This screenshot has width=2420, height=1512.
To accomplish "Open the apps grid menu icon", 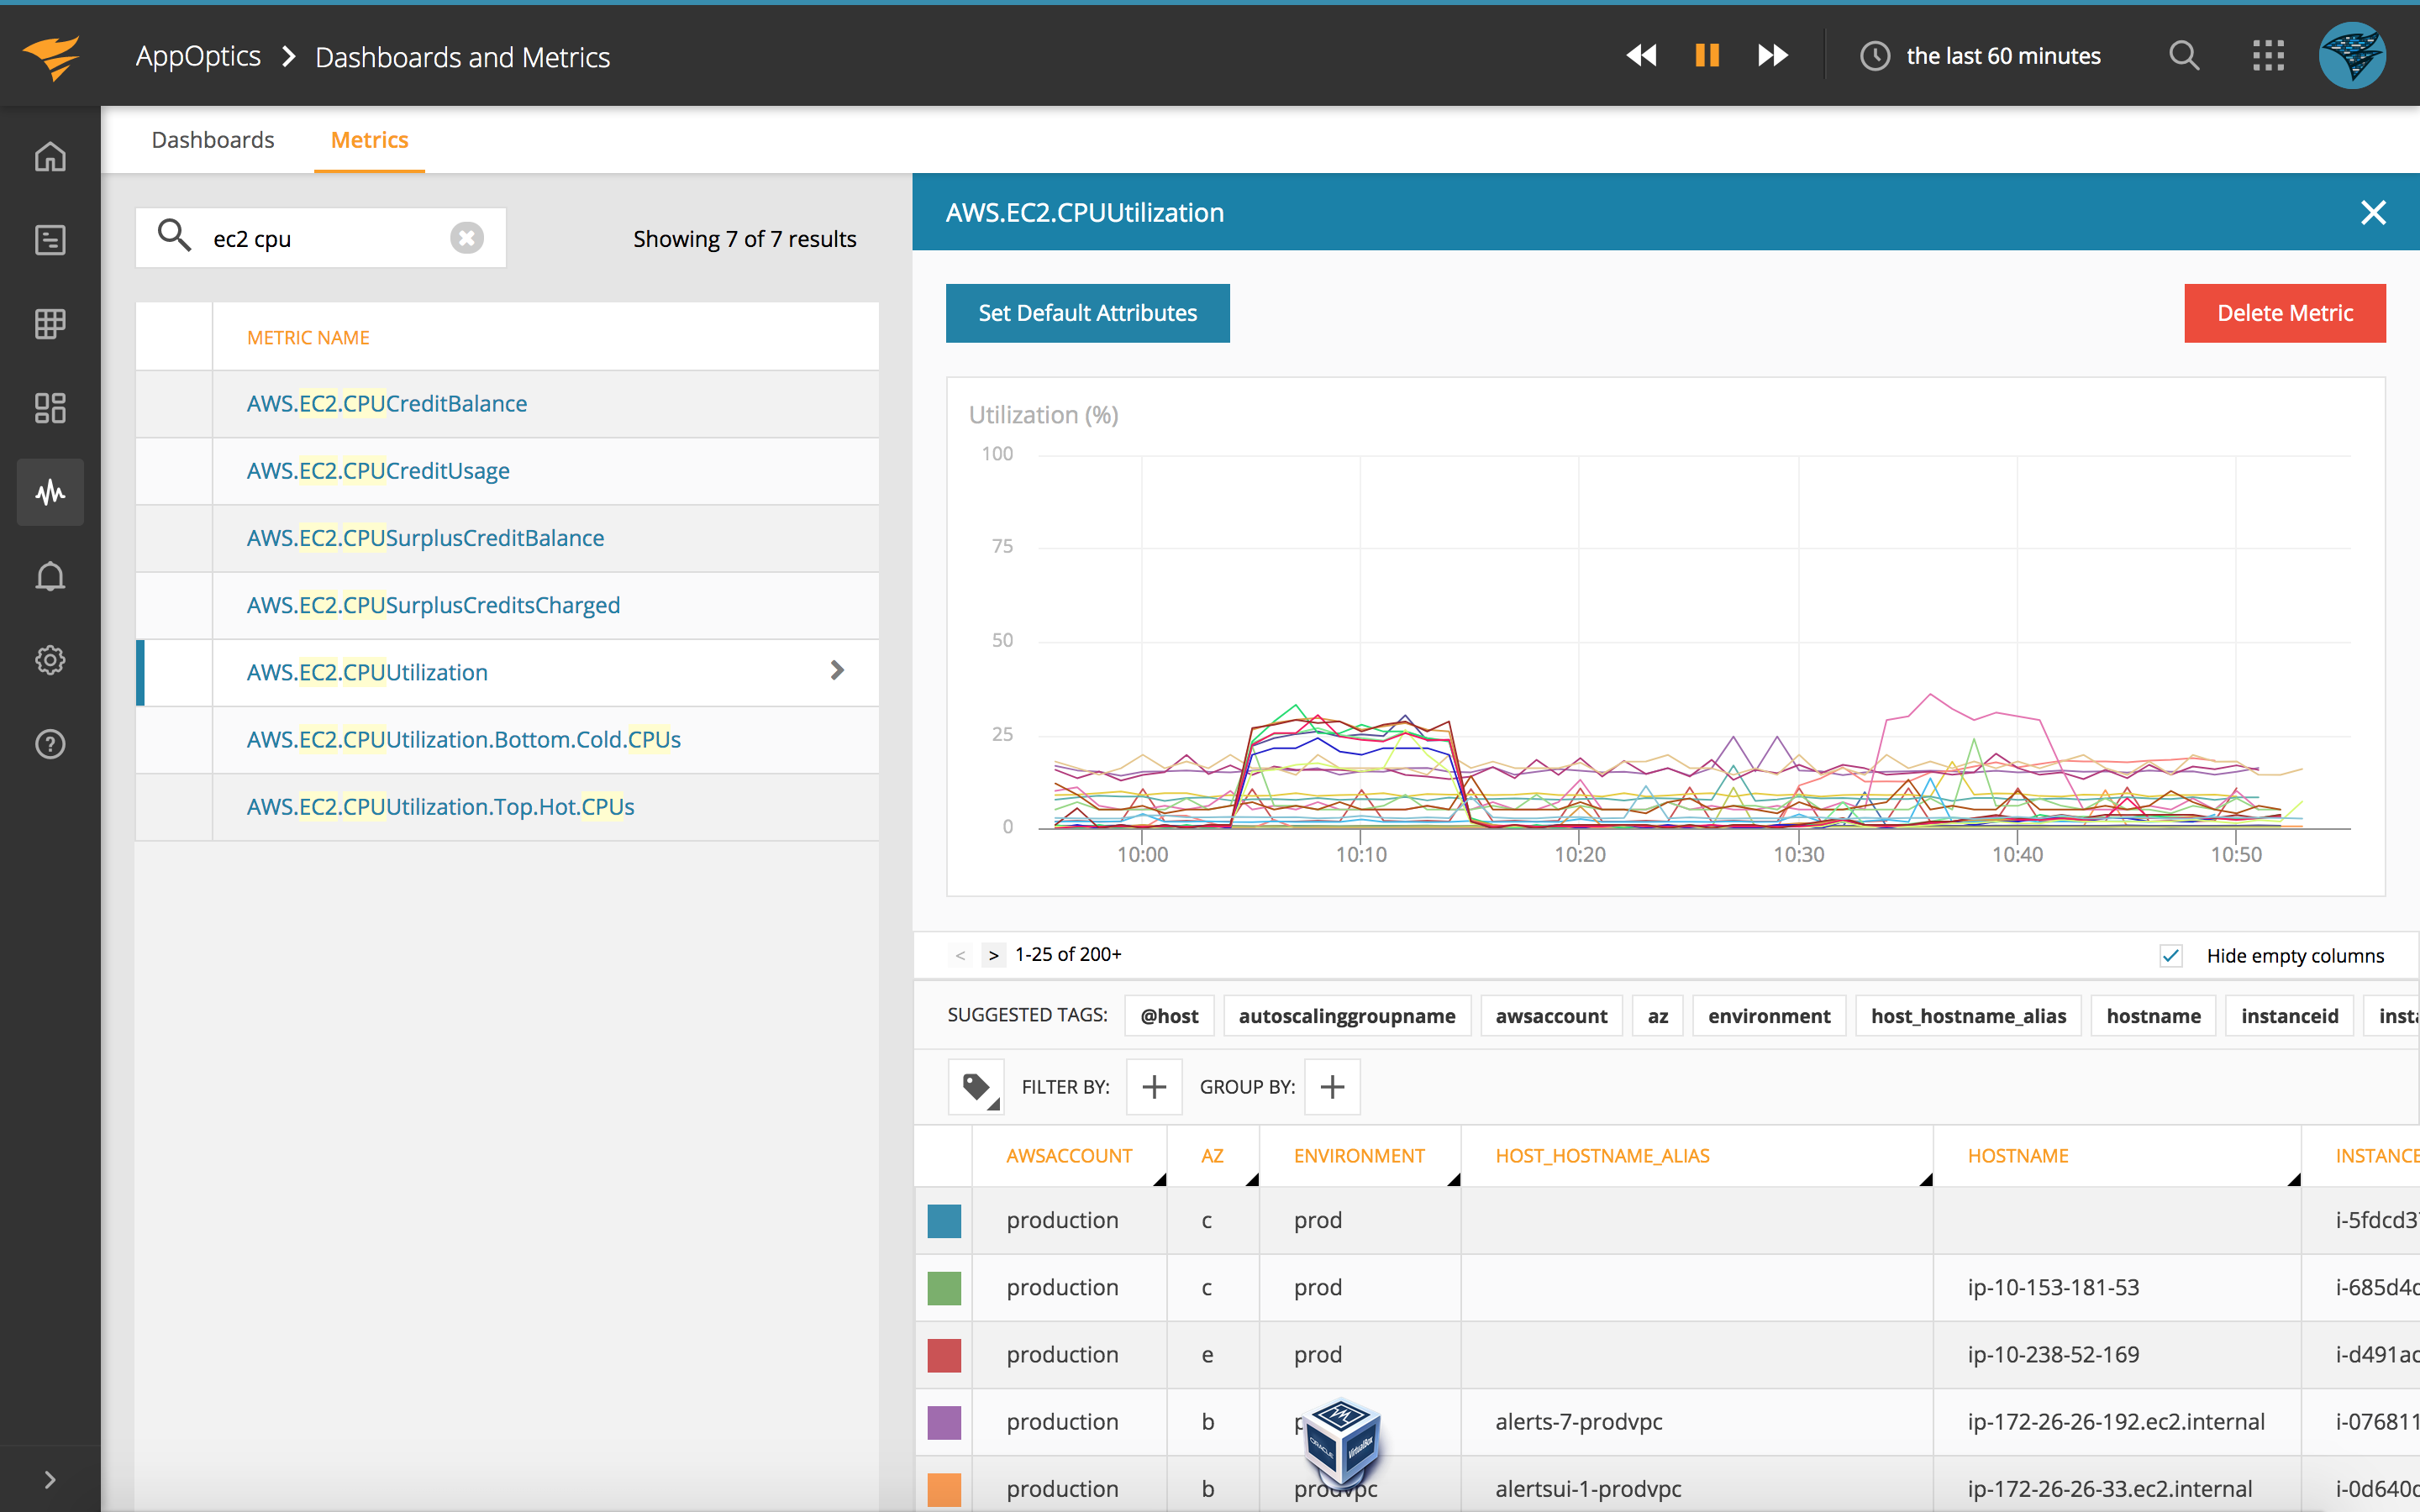I will [x=2268, y=56].
